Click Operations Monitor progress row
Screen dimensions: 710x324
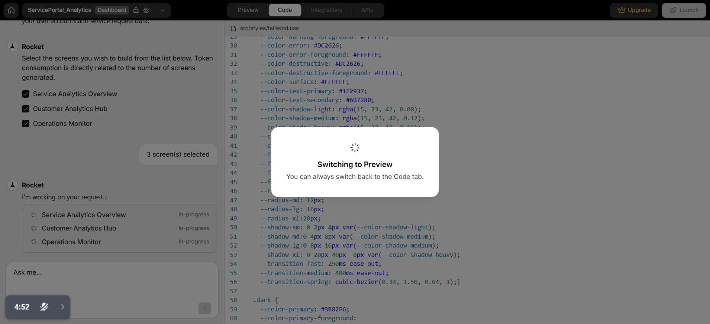pos(120,242)
